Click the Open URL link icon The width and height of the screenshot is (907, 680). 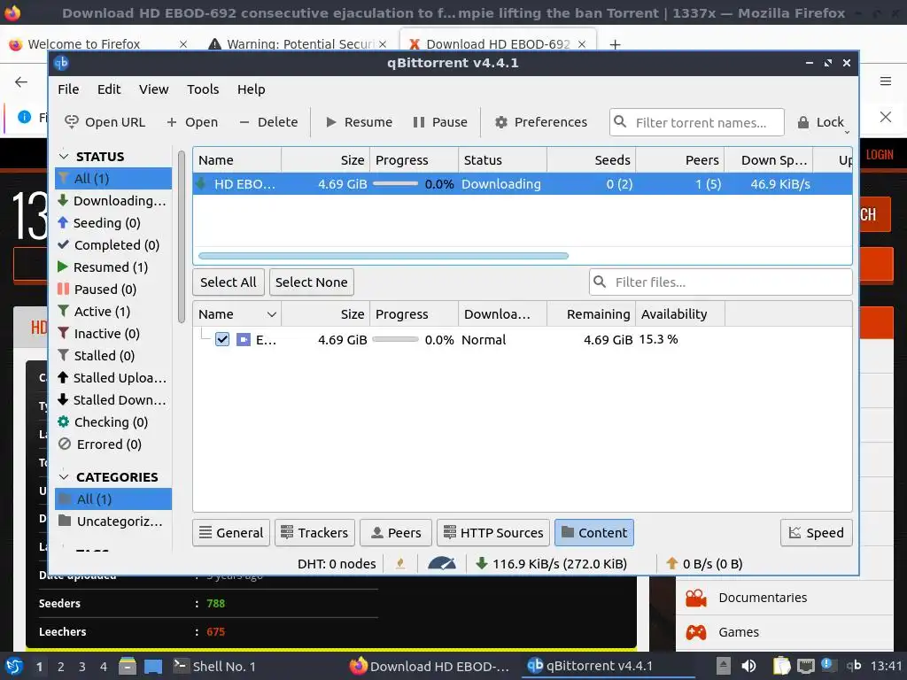click(x=71, y=122)
